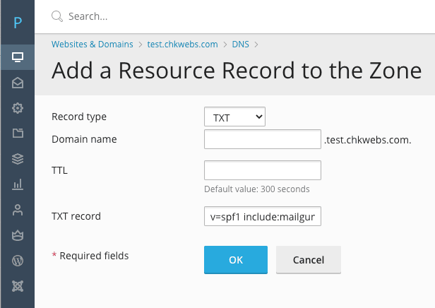
Task: Open the Databases stacked layers sidebar icon
Action: (x=18, y=159)
